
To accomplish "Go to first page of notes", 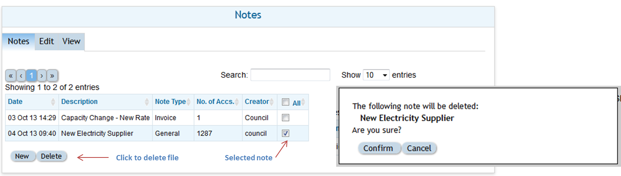I will [11, 75].
